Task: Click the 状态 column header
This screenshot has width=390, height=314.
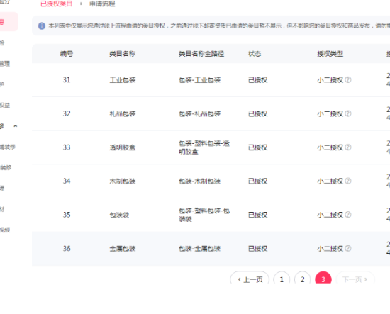Action: coord(255,54)
